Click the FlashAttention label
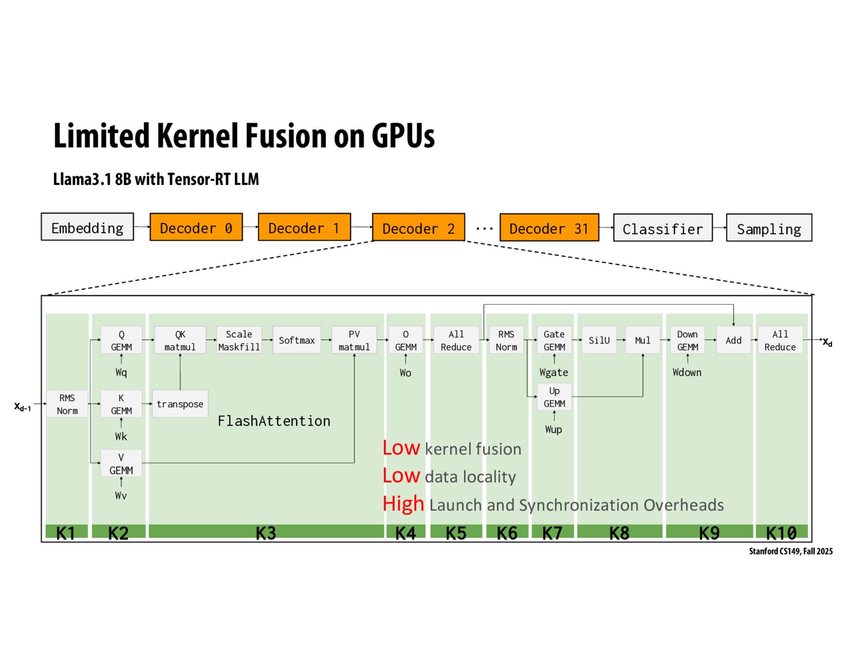Viewport: 848px width, 655px height. pyautogui.click(x=274, y=421)
